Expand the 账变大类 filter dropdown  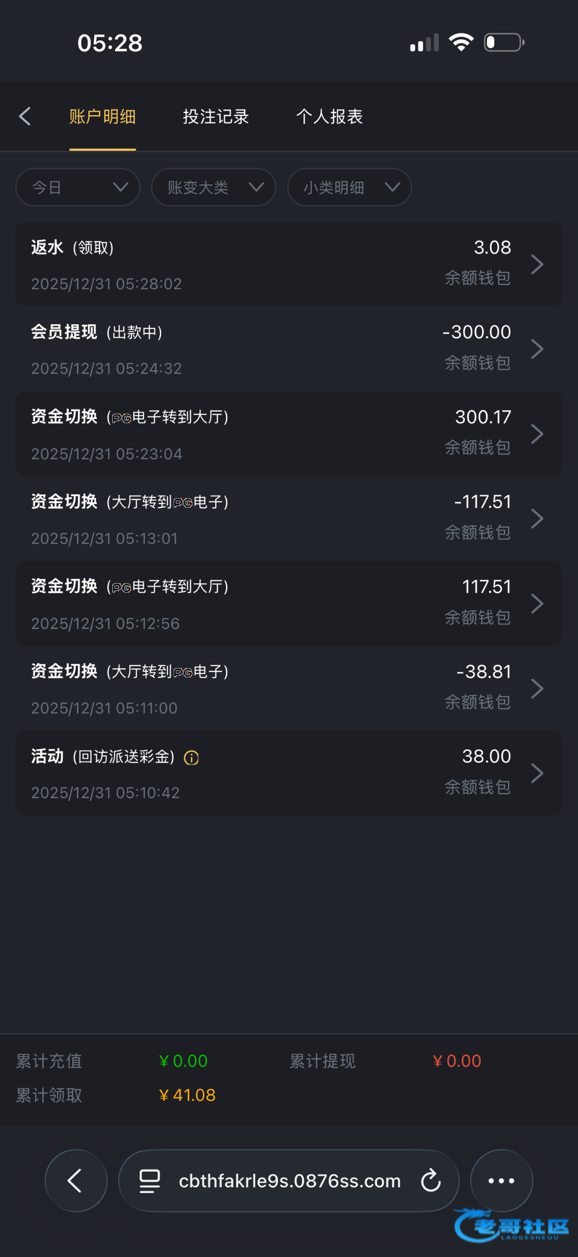click(x=213, y=187)
